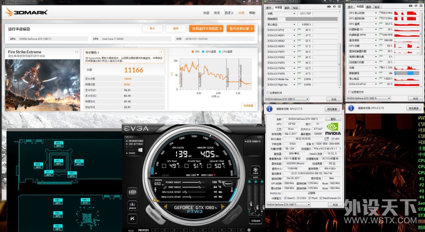This screenshot has height=232, width=425.
Task: Open HW Monitoring in the EVGA menu
Action: pyautogui.click(x=136, y=141)
